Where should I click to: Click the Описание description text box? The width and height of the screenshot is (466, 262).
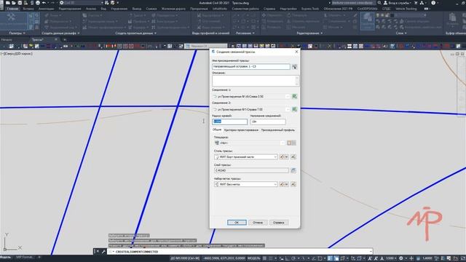coord(256,81)
